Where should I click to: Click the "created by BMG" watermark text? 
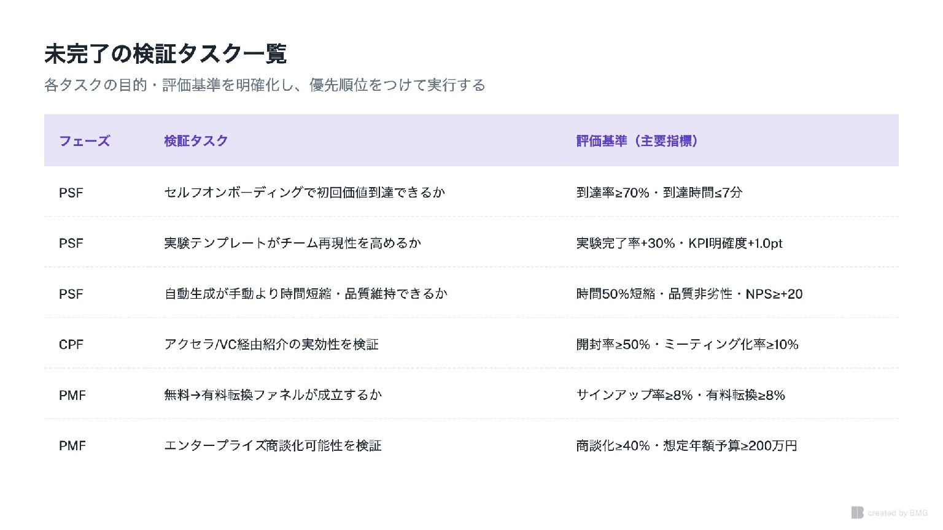[x=898, y=513]
